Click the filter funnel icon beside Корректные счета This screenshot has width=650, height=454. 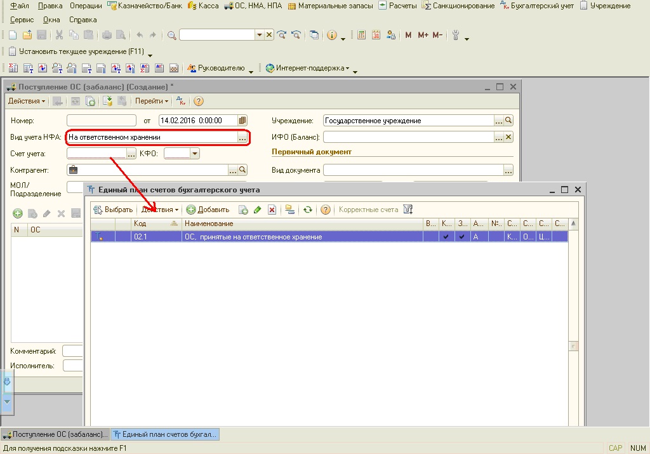[x=408, y=210]
